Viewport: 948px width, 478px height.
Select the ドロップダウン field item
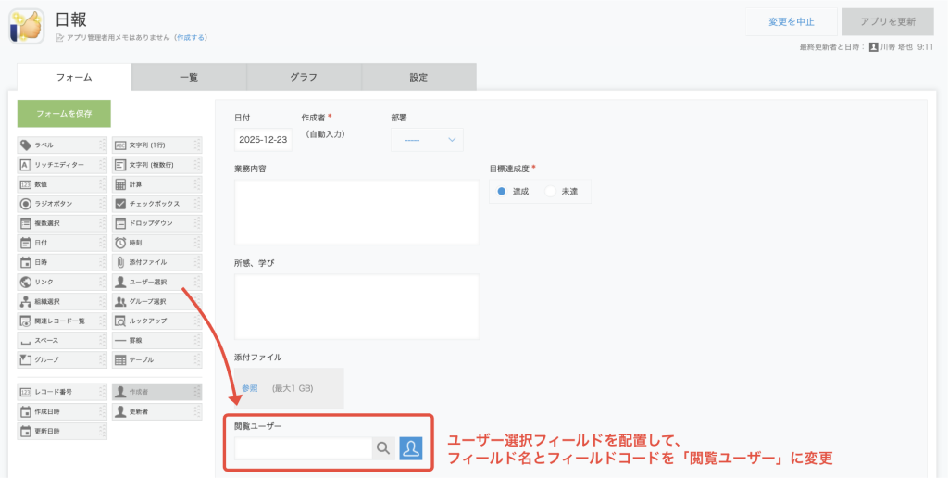click(157, 223)
